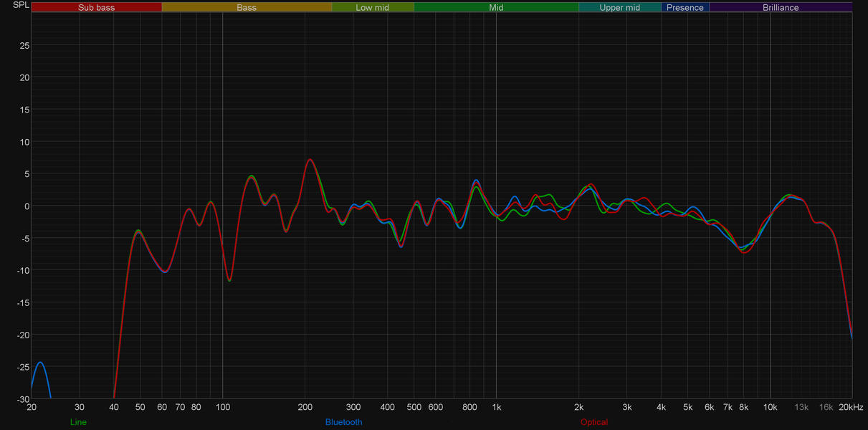Click the 500 frequency axis label

click(x=414, y=407)
